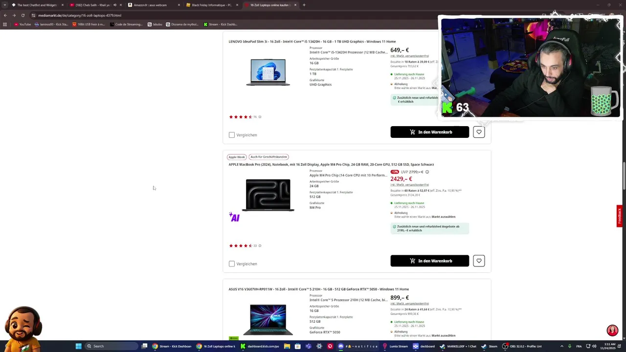The image size is (626, 352).
Task: Reload the MediaMarkt page
Action: (x=22, y=15)
